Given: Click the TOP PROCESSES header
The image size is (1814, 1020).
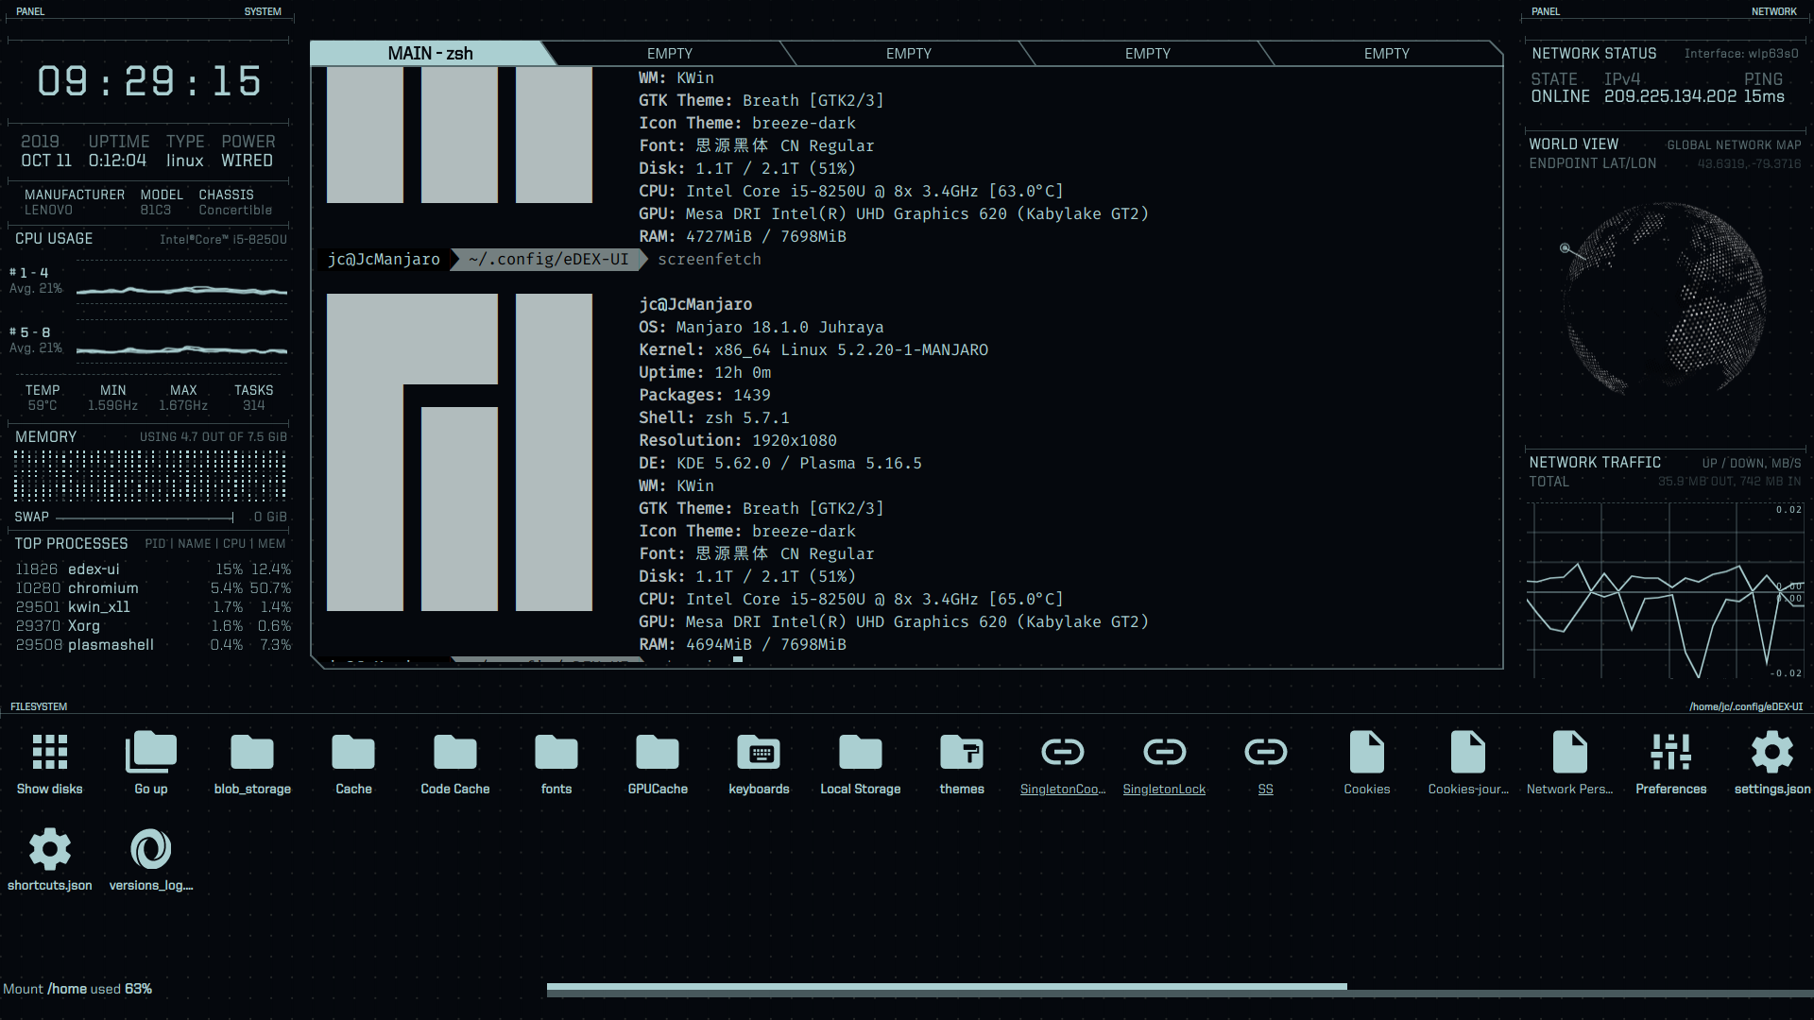Looking at the screenshot, I should click(x=71, y=544).
